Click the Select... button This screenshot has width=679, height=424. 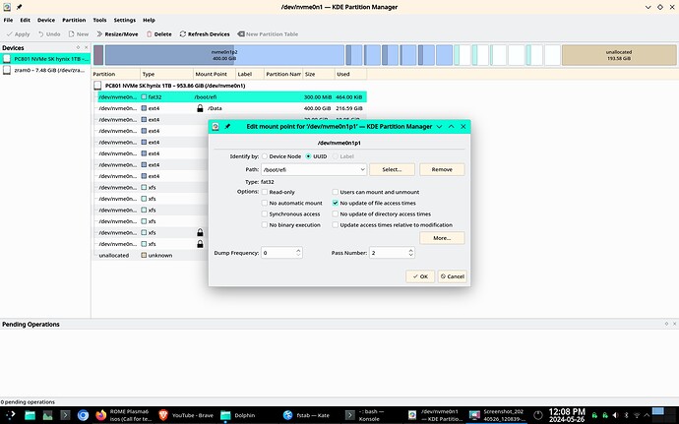392,170
